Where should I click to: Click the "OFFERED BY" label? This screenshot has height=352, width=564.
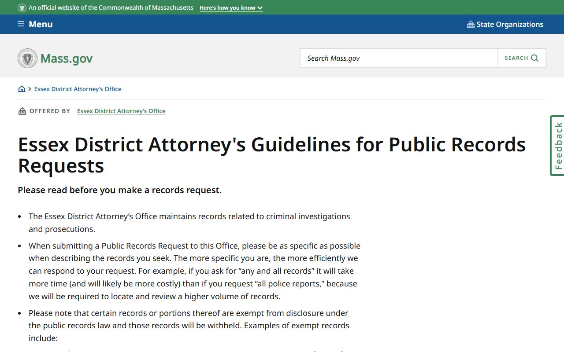(x=50, y=111)
